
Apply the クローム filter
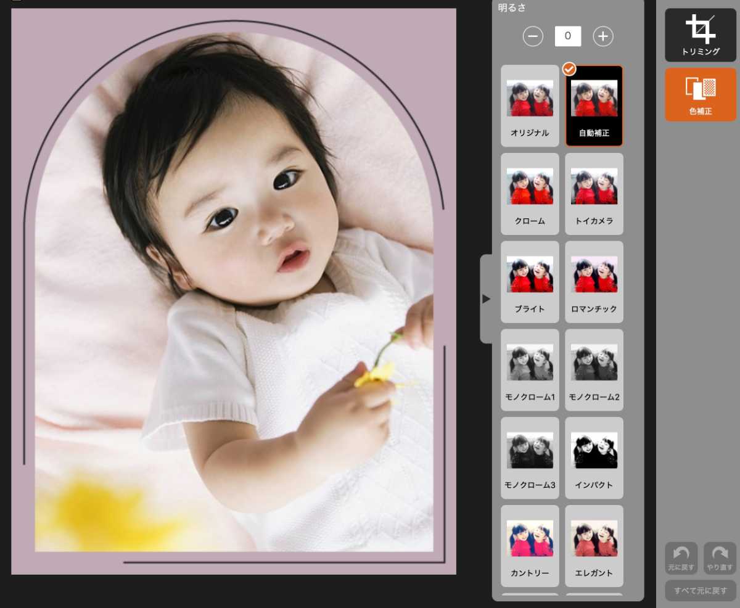530,194
